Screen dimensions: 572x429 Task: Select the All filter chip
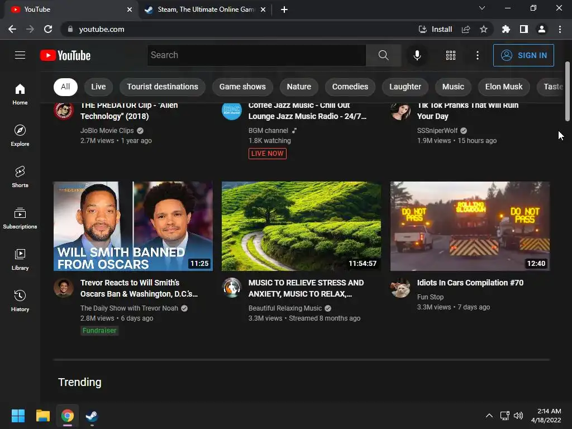click(x=65, y=87)
